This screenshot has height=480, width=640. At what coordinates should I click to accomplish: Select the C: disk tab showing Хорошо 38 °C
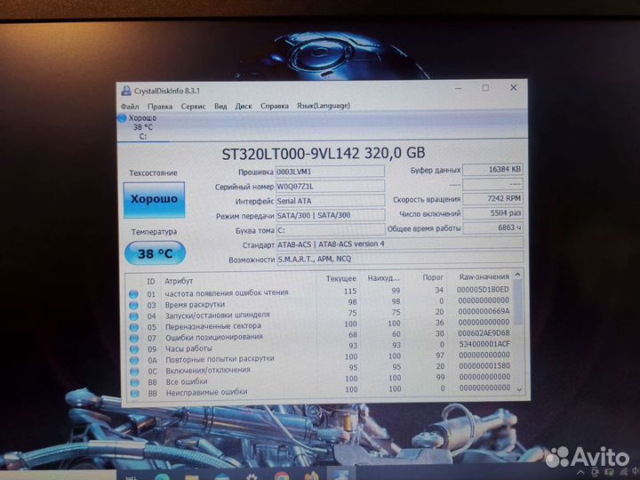click(143, 127)
